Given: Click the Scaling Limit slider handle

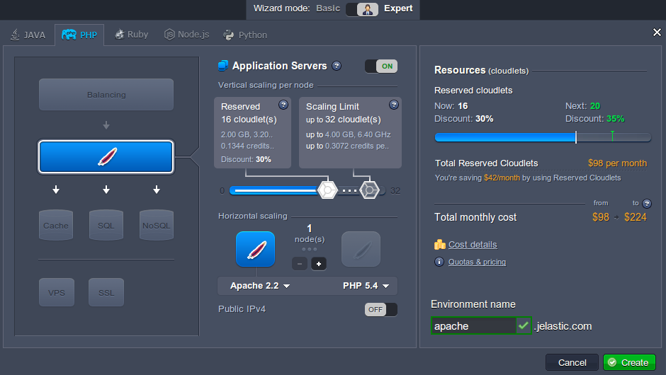Looking at the screenshot, I should (370, 190).
